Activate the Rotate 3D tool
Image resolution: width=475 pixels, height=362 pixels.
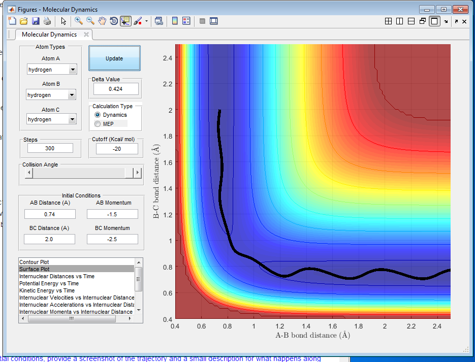[x=113, y=21]
